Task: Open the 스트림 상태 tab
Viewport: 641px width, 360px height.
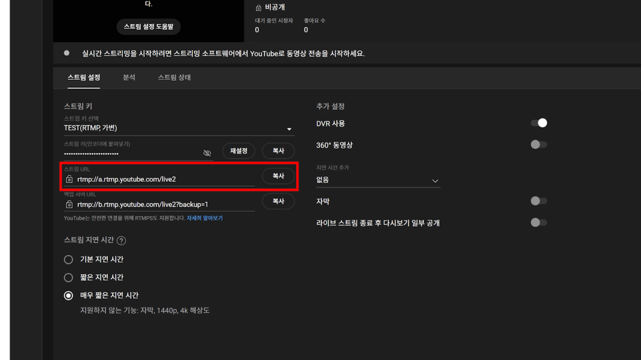Action: point(174,77)
